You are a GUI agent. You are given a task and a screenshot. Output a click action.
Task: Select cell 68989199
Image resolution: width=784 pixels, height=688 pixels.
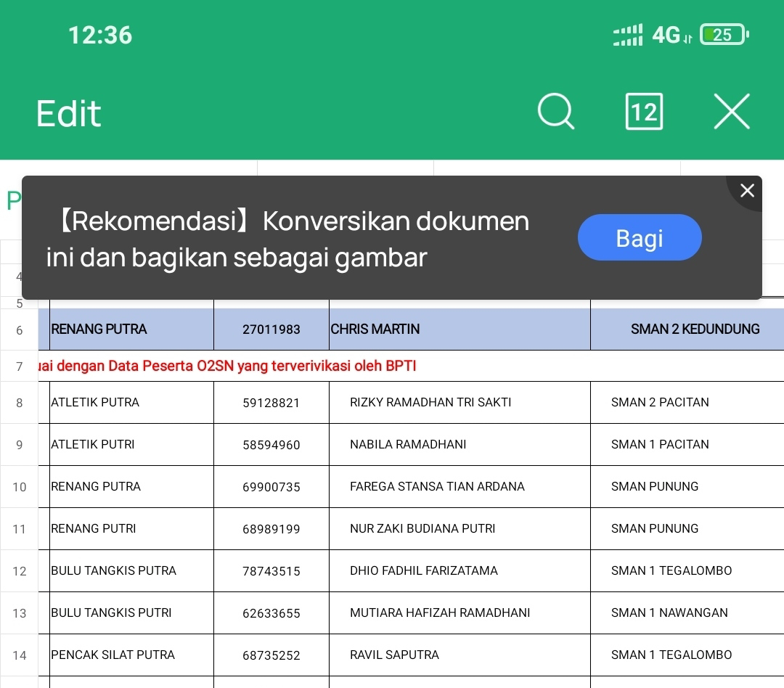271,528
